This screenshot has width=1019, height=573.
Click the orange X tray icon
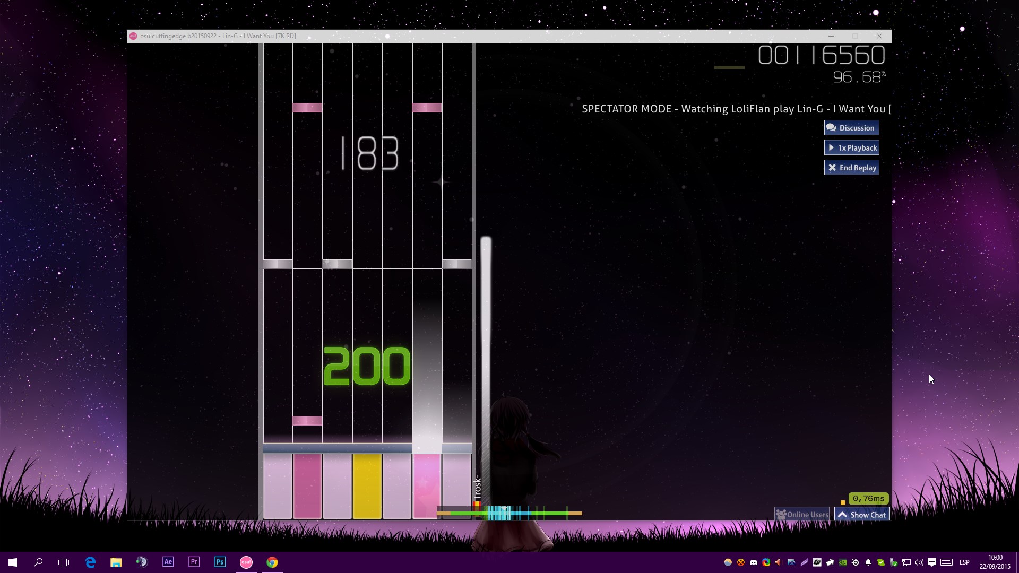tap(741, 562)
